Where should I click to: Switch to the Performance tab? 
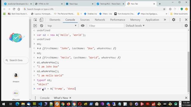[118, 20]
